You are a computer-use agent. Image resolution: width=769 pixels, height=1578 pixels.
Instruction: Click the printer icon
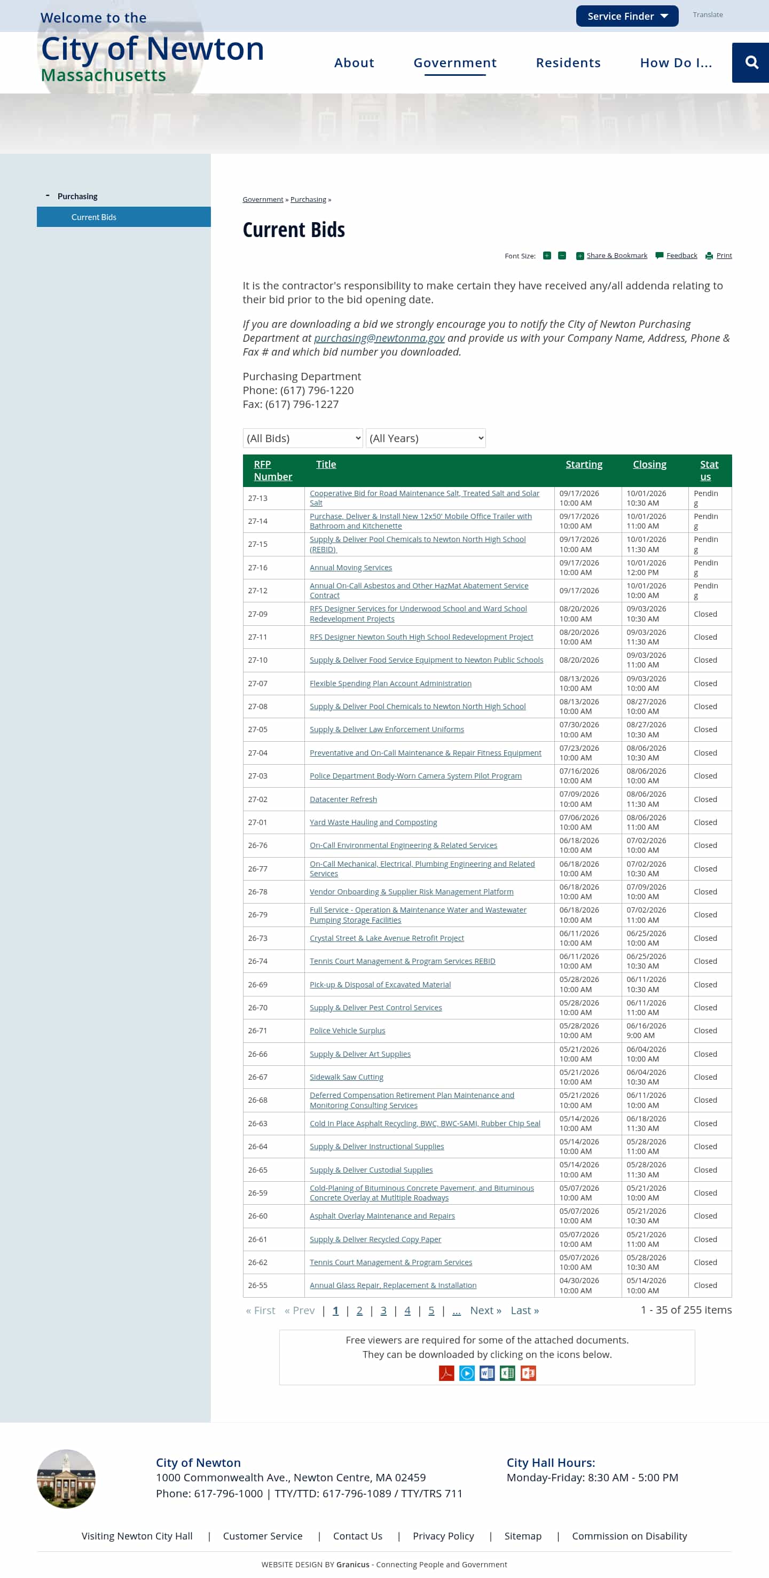click(709, 256)
